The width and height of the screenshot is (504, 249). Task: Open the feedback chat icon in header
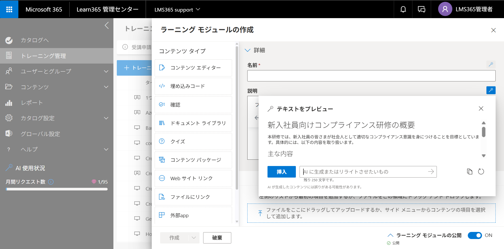(x=421, y=9)
